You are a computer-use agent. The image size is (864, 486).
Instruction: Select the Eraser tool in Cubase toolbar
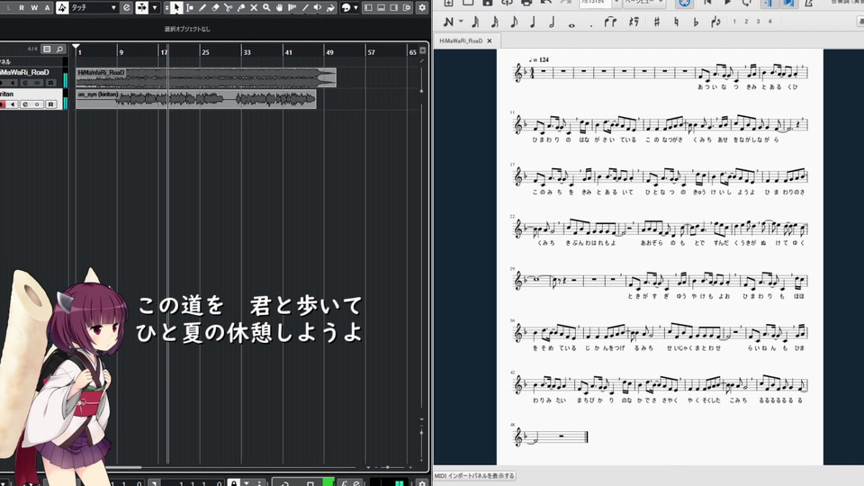click(x=216, y=8)
